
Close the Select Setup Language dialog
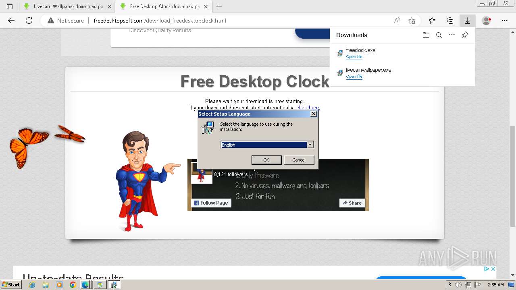pos(313,114)
